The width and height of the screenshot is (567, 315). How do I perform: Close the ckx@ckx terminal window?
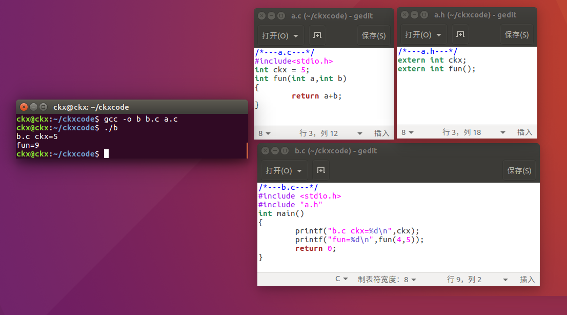24,107
